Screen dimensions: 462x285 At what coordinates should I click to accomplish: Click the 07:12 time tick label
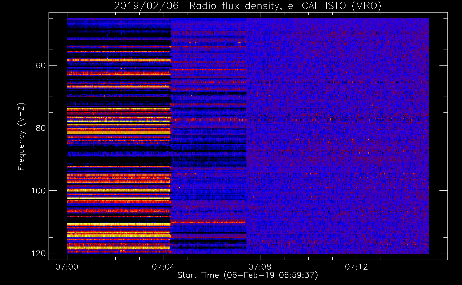(356, 267)
